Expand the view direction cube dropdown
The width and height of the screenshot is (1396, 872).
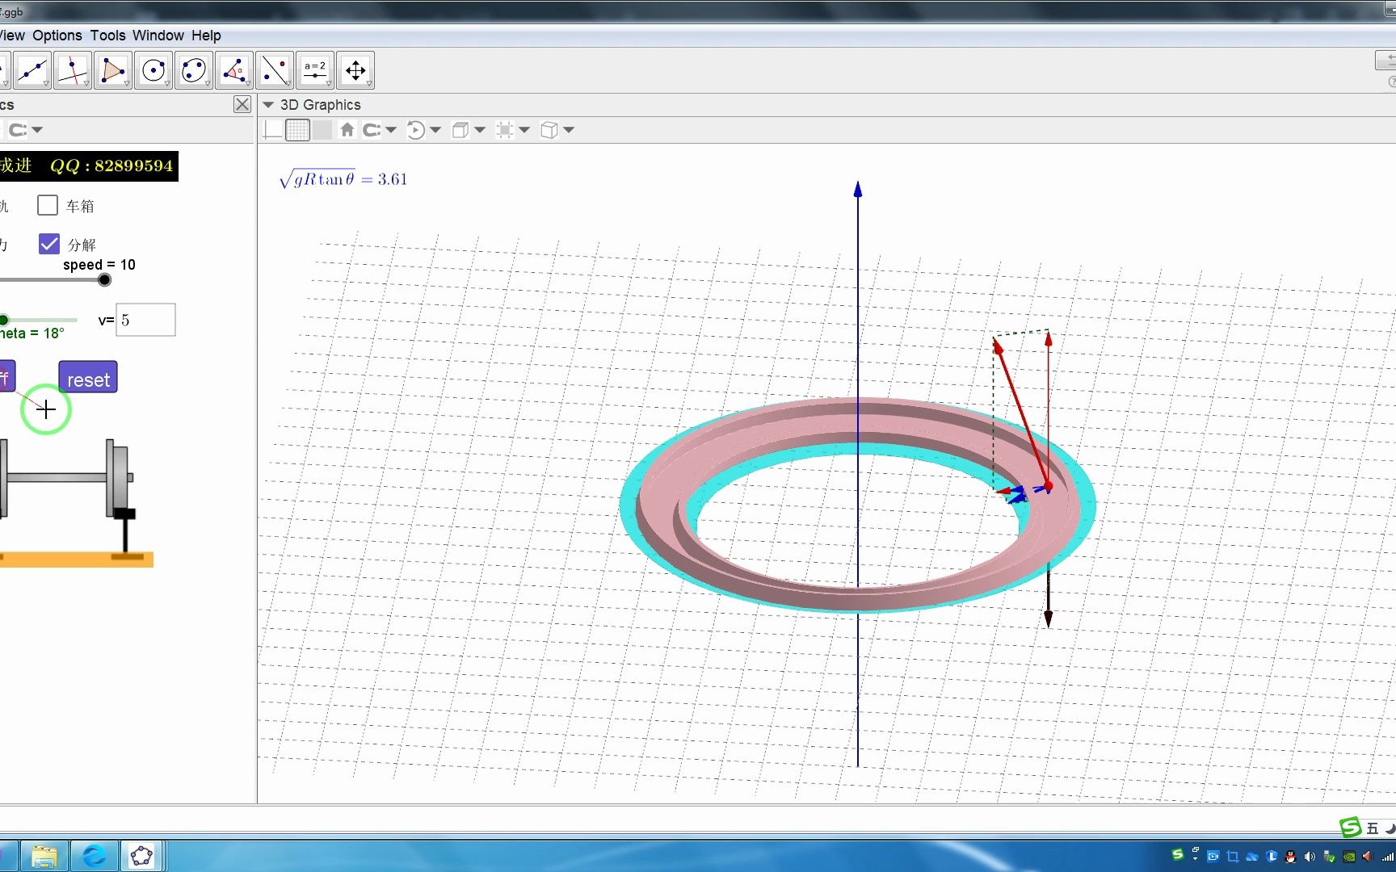(570, 129)
